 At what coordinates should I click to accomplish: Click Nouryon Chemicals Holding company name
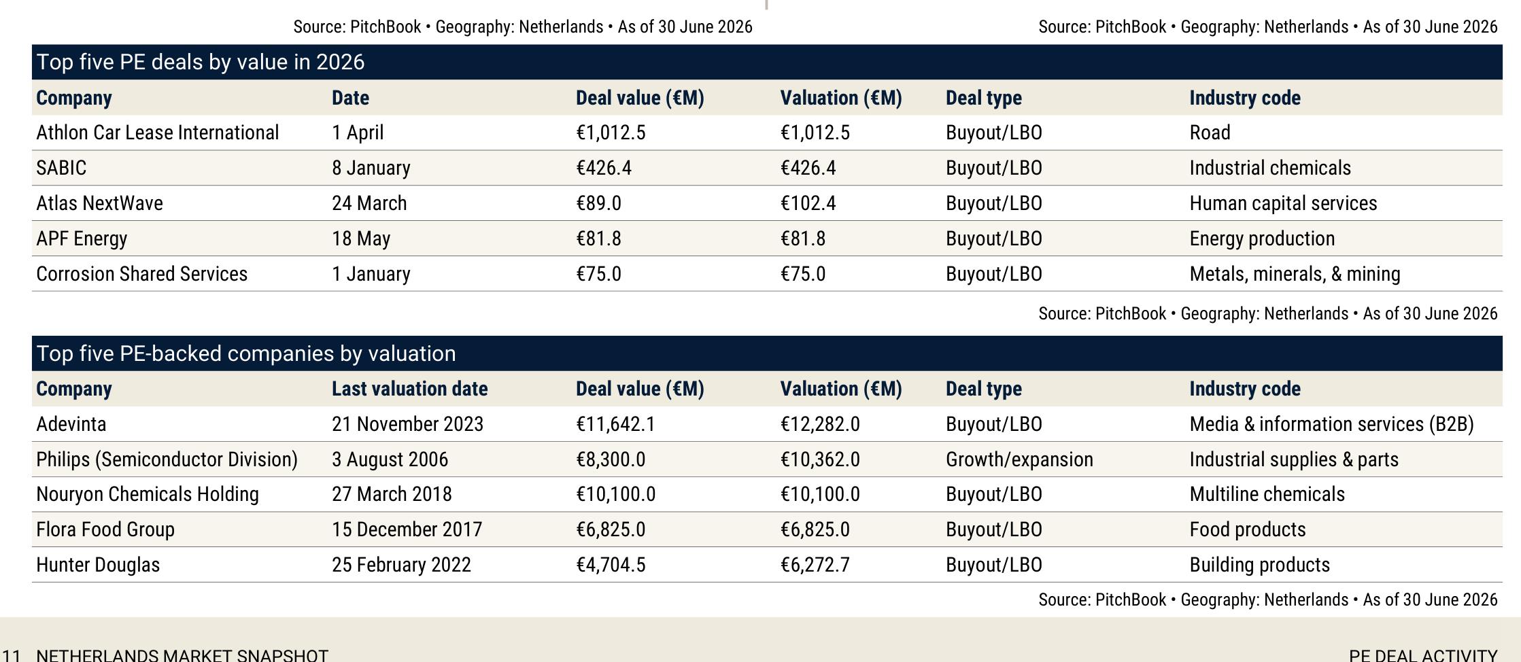148,494
